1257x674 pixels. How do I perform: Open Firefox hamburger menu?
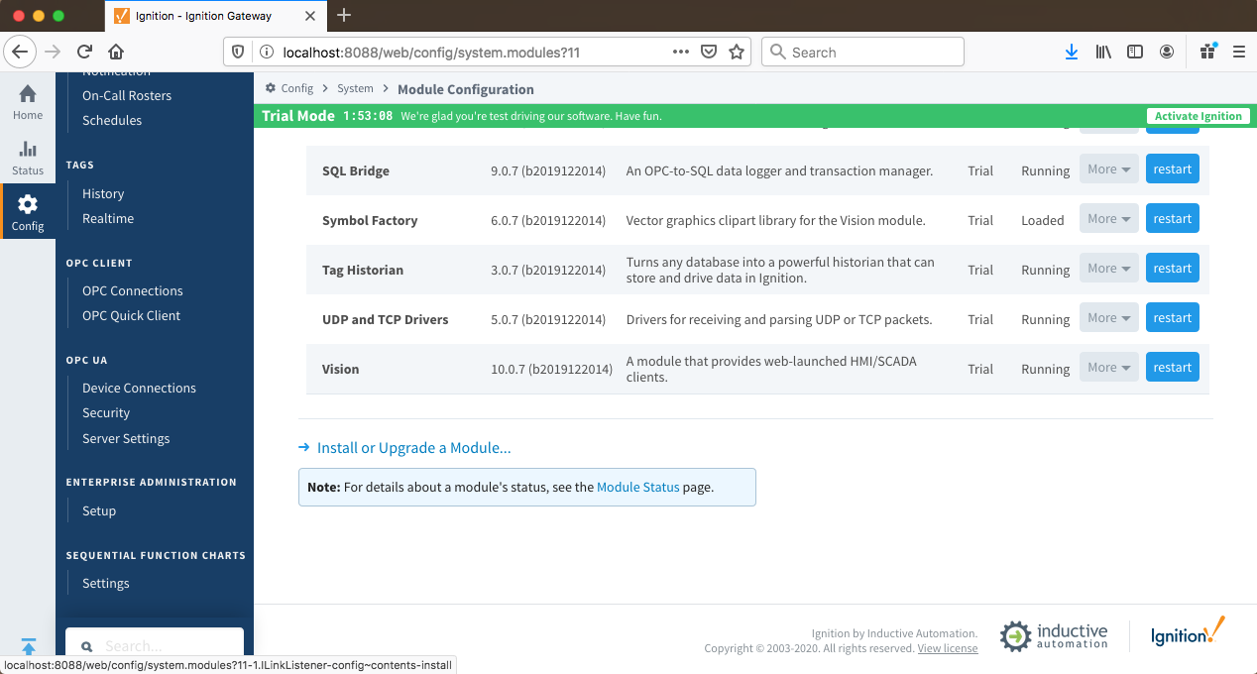point(1238,52)
